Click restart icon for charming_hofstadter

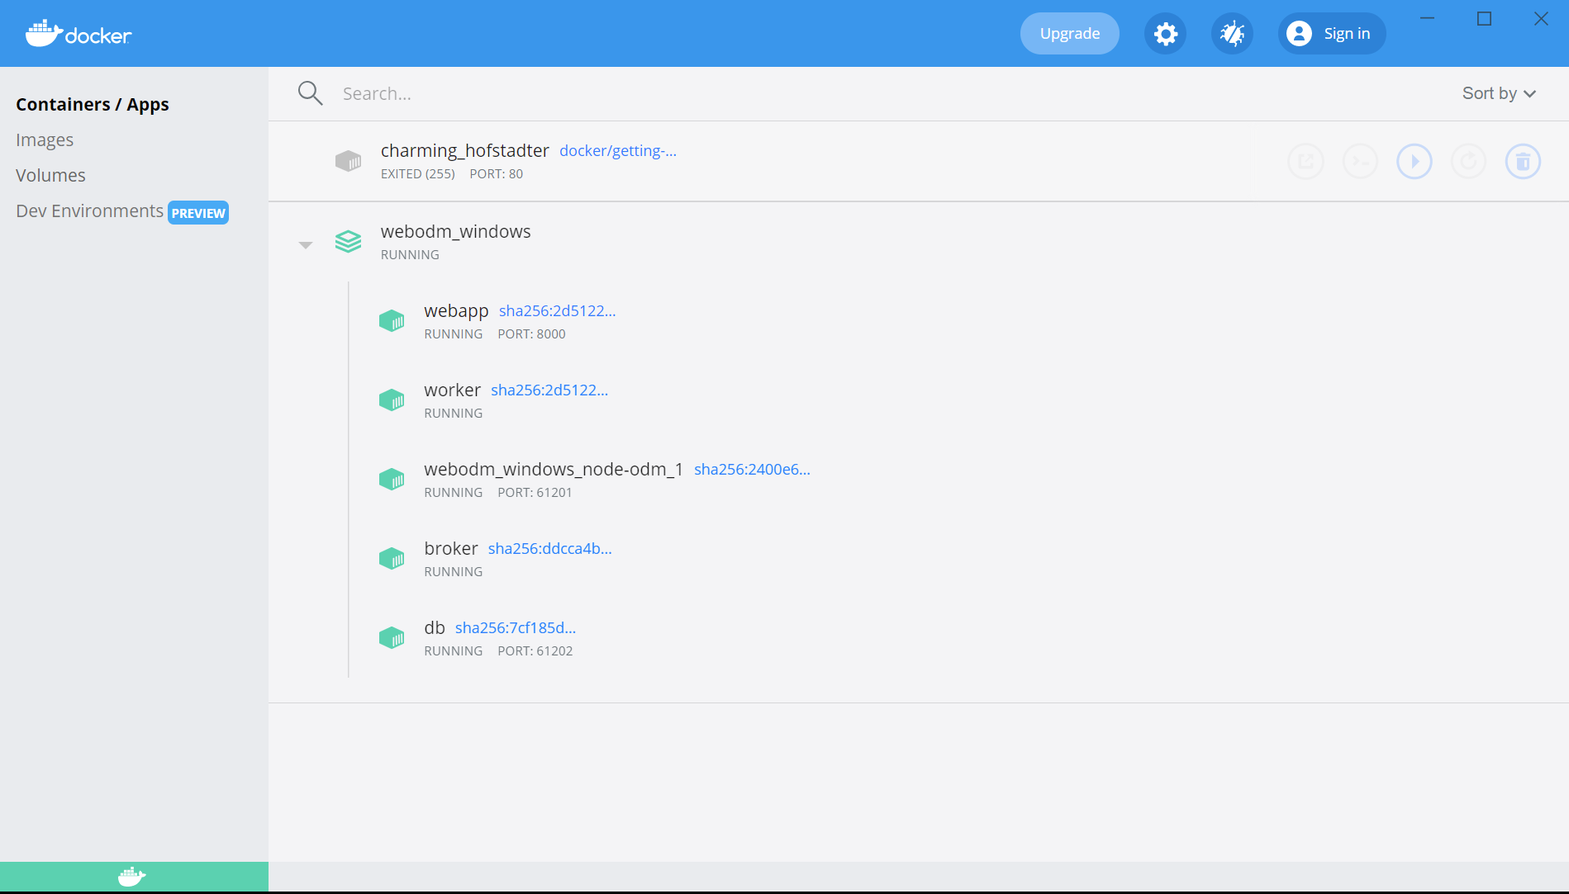(1468, 162)
